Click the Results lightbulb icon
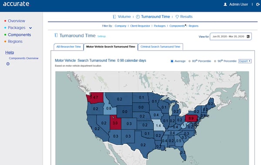 coord(177,17)
